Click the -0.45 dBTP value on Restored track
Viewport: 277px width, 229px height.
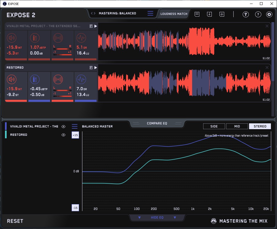(x=39, y=89)
